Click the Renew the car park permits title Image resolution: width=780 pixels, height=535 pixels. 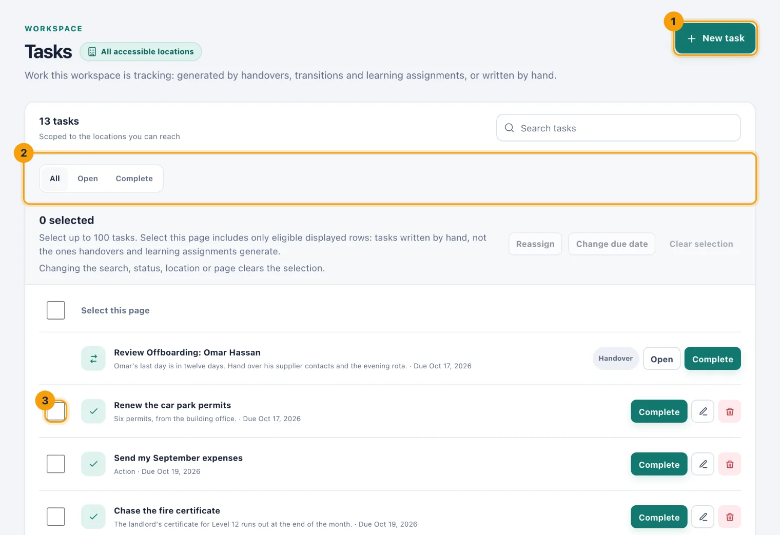coord(172,405)
